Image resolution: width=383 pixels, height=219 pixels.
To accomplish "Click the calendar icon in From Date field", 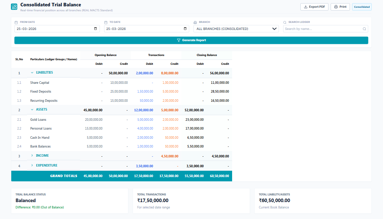I will [x=96, y=29].
